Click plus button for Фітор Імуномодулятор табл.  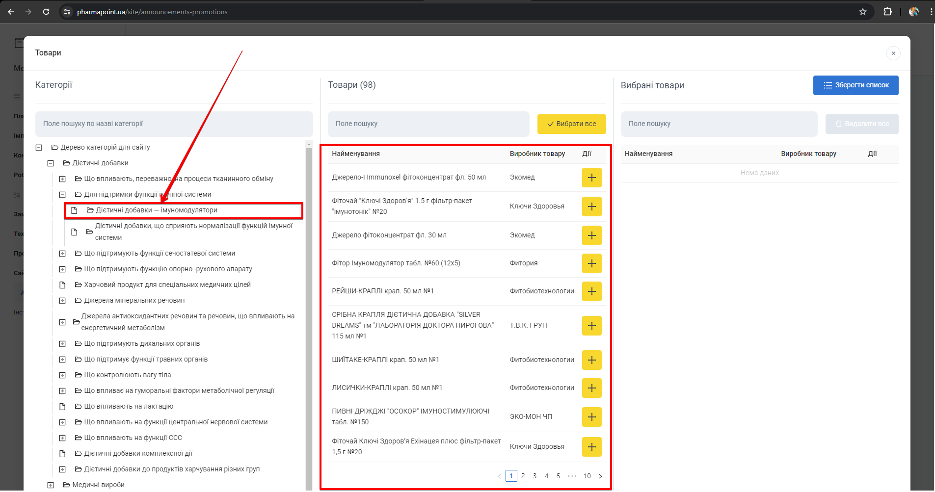(x=591, y=263)
